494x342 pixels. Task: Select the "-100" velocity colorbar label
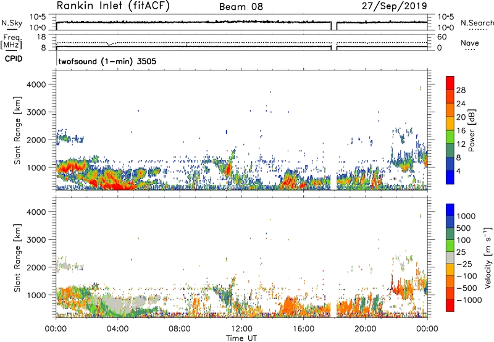(467, 276)
